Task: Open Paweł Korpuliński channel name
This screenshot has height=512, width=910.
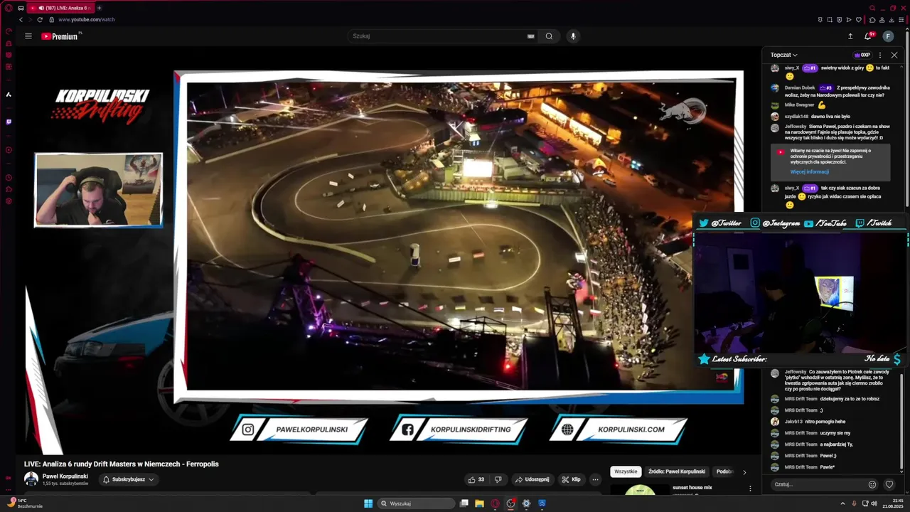Action: pos(65,476)
